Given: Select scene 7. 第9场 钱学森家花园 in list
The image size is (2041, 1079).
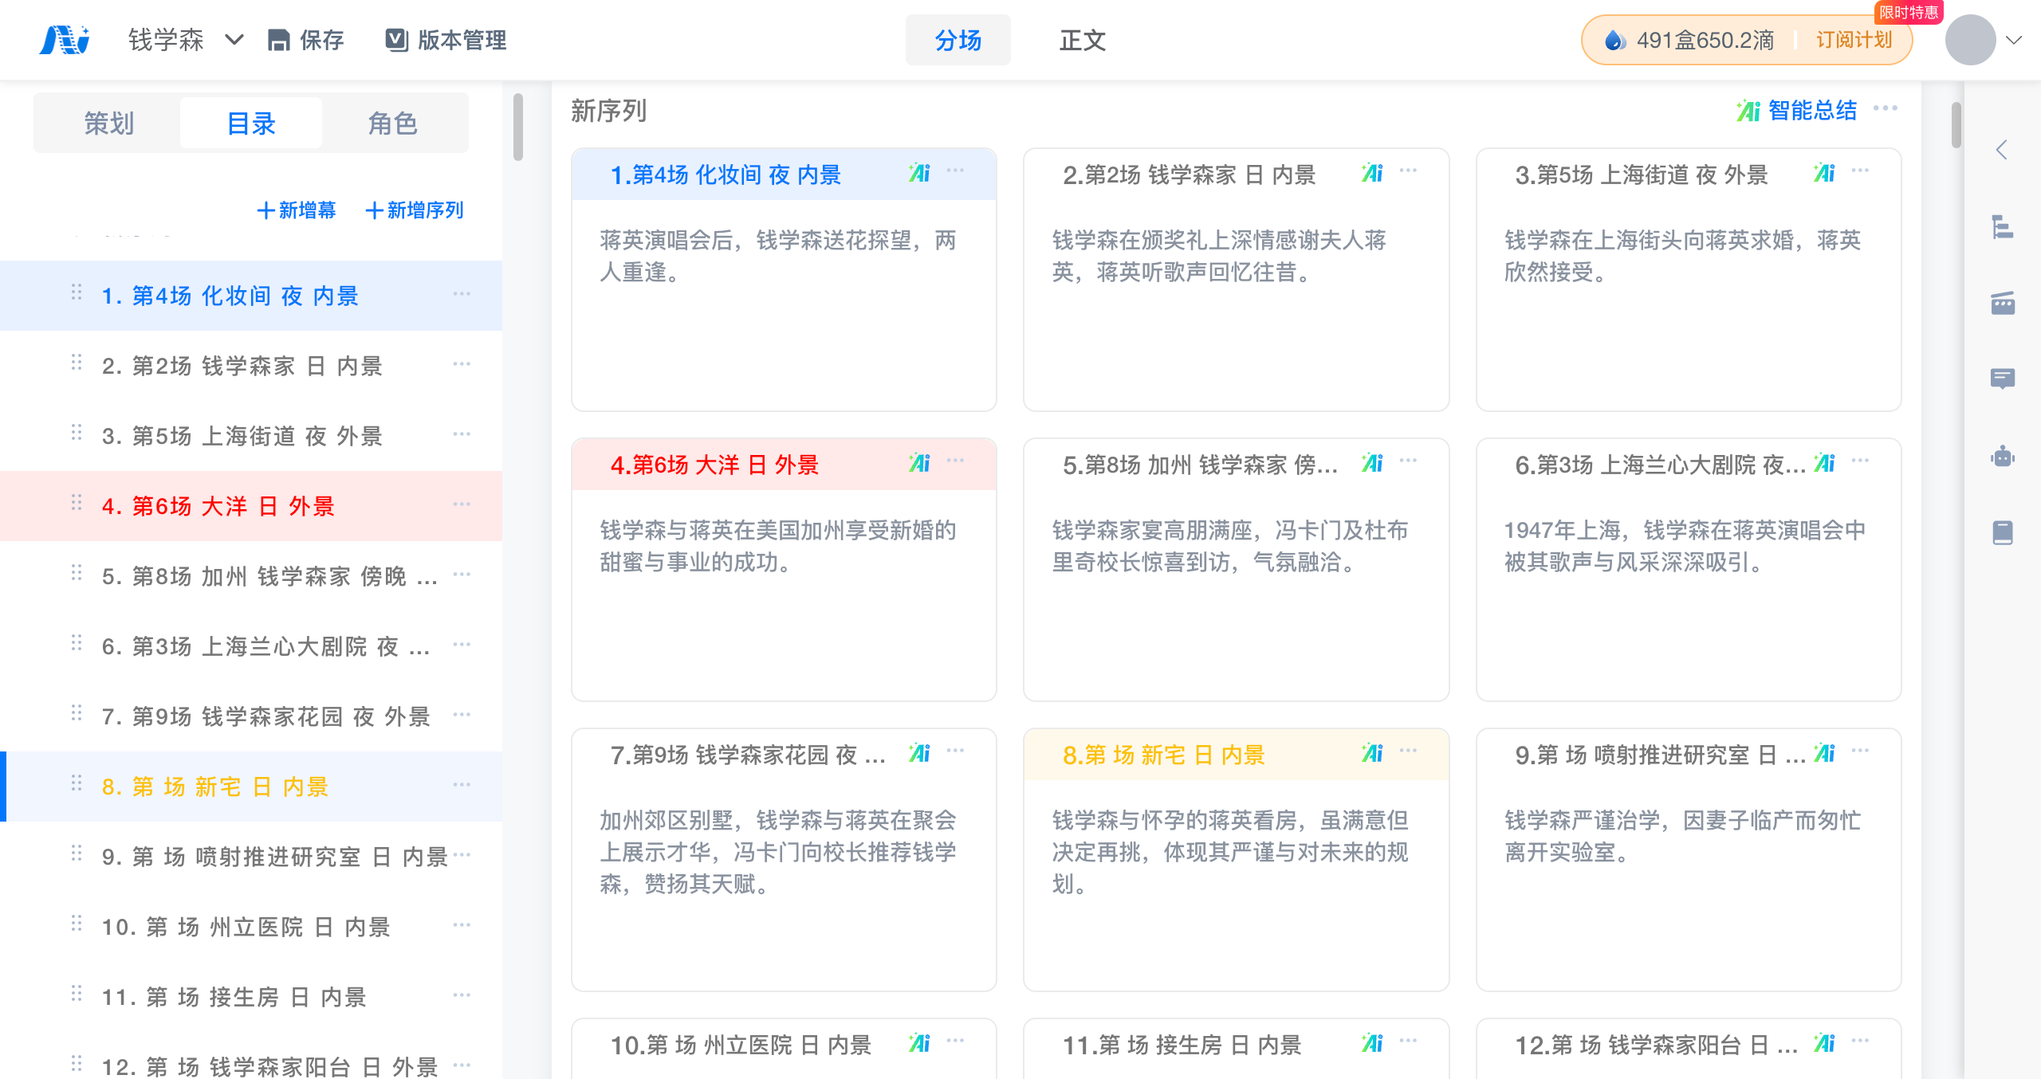Looking at the screenshot, I should [x=251, y=716].
